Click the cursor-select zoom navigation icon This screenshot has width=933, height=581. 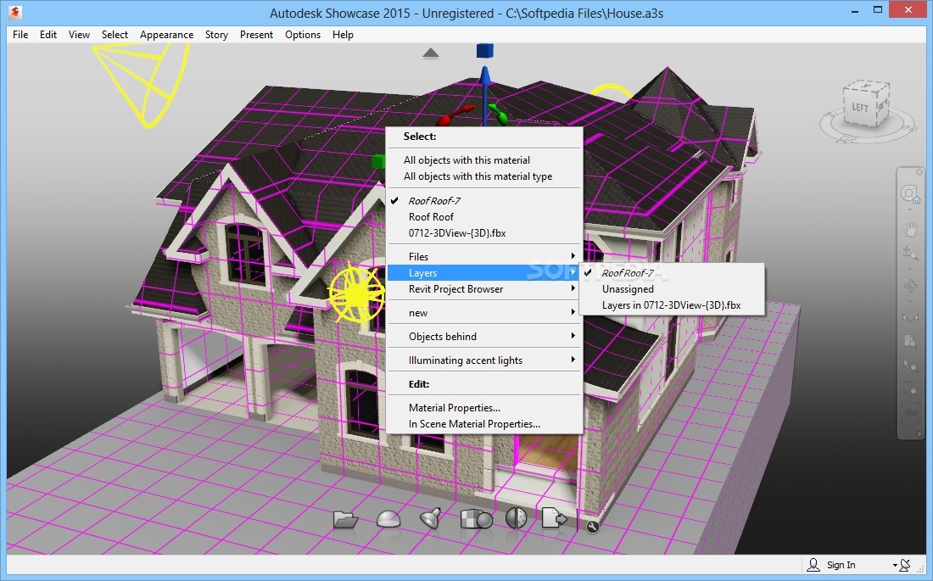click(910, 365)
